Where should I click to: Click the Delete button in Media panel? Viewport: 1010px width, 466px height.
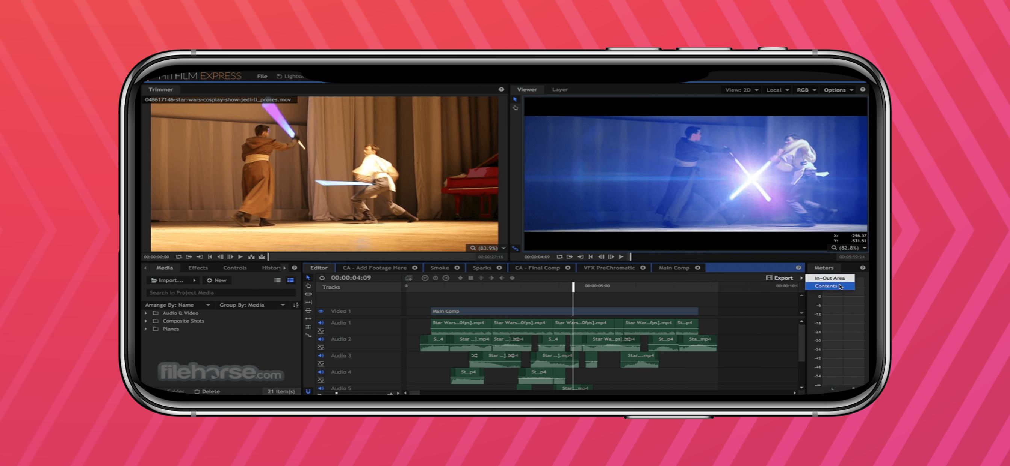click(207, 391)
